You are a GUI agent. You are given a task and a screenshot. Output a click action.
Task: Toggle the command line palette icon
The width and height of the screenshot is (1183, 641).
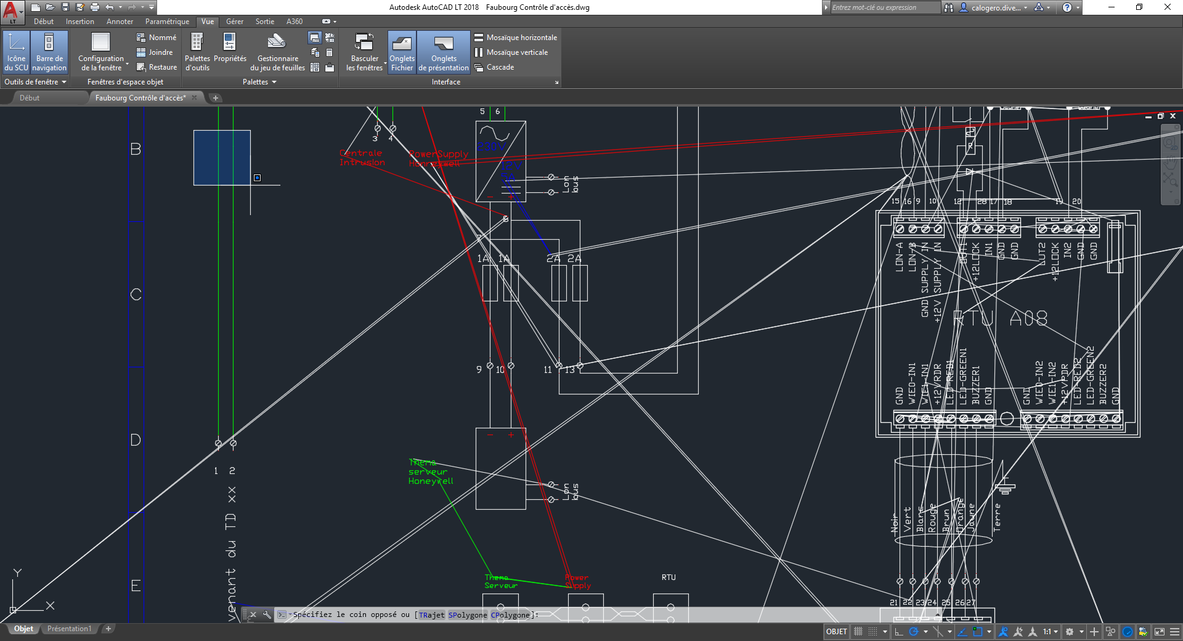pyautogui.click(x=314, y=38)
